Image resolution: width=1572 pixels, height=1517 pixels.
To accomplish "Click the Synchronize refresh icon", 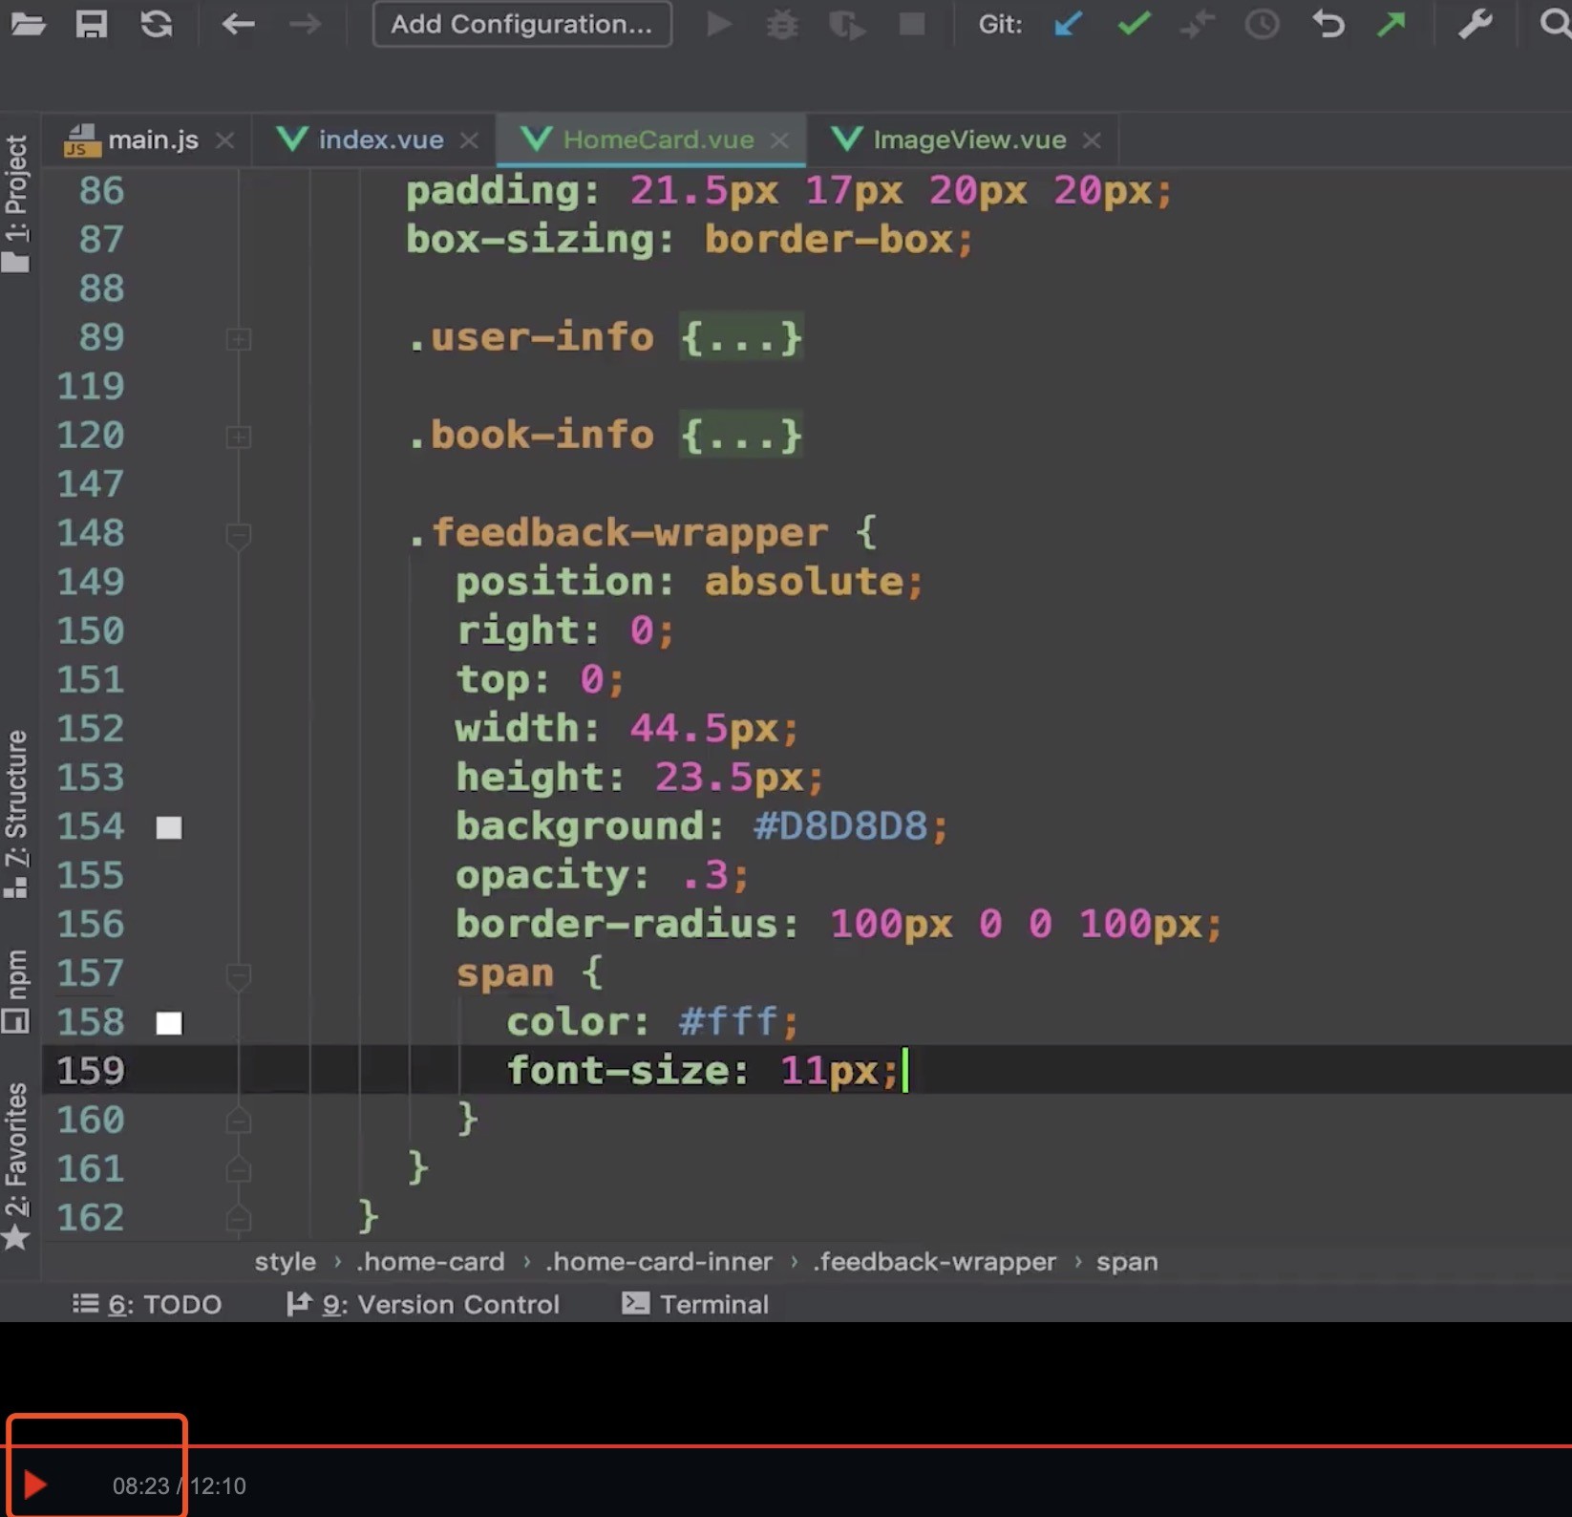I will 157,24.
